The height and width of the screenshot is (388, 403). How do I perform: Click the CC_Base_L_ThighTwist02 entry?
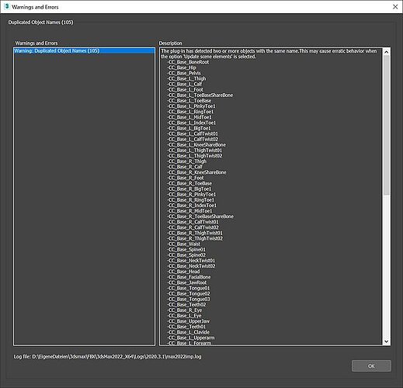click(x=195, y=156)
